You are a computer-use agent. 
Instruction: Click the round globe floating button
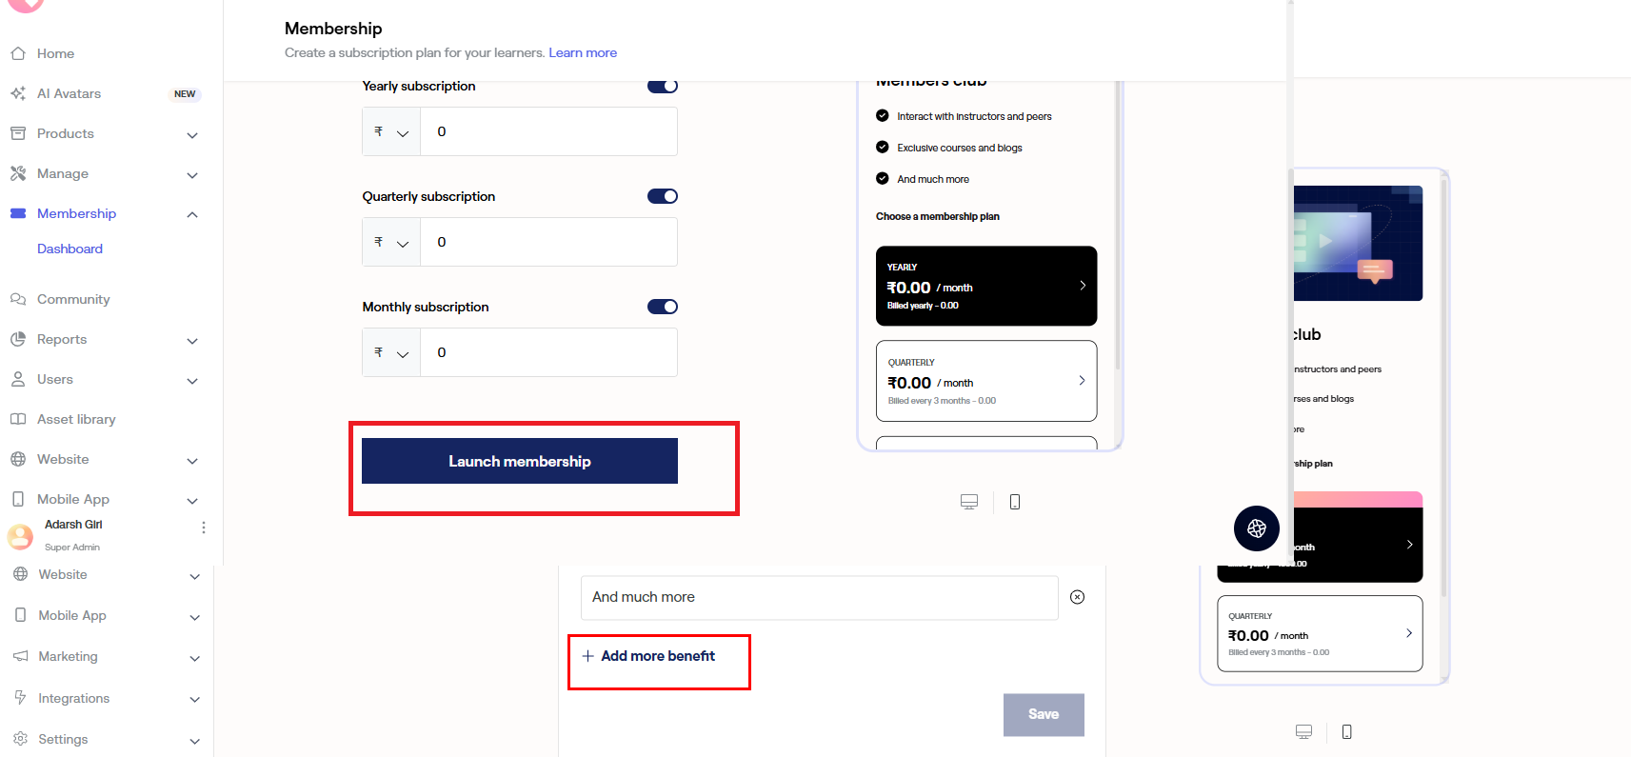pos(1257,528)
